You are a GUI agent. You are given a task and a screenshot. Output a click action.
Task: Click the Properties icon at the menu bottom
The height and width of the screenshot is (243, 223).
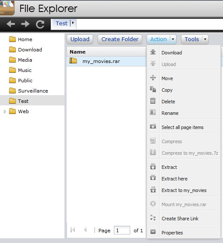click(x=153, y=232)
